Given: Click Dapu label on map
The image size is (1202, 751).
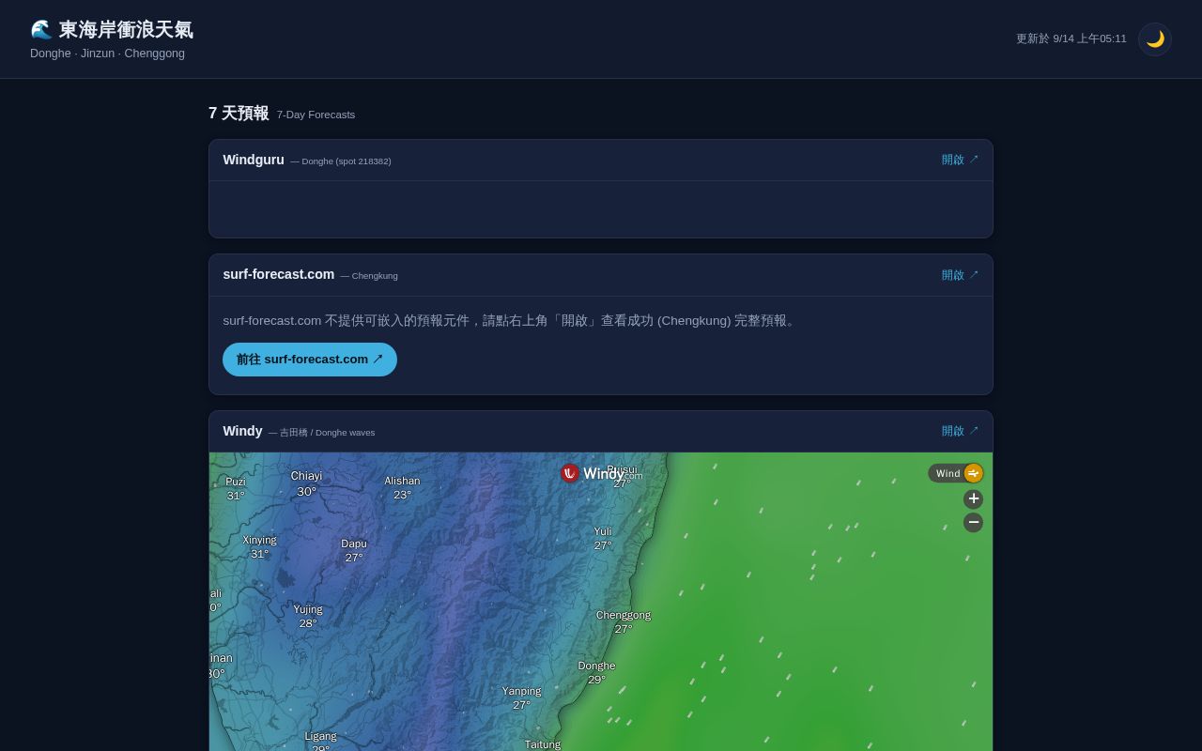Looking at the screenshot, I should click(354, 544).
